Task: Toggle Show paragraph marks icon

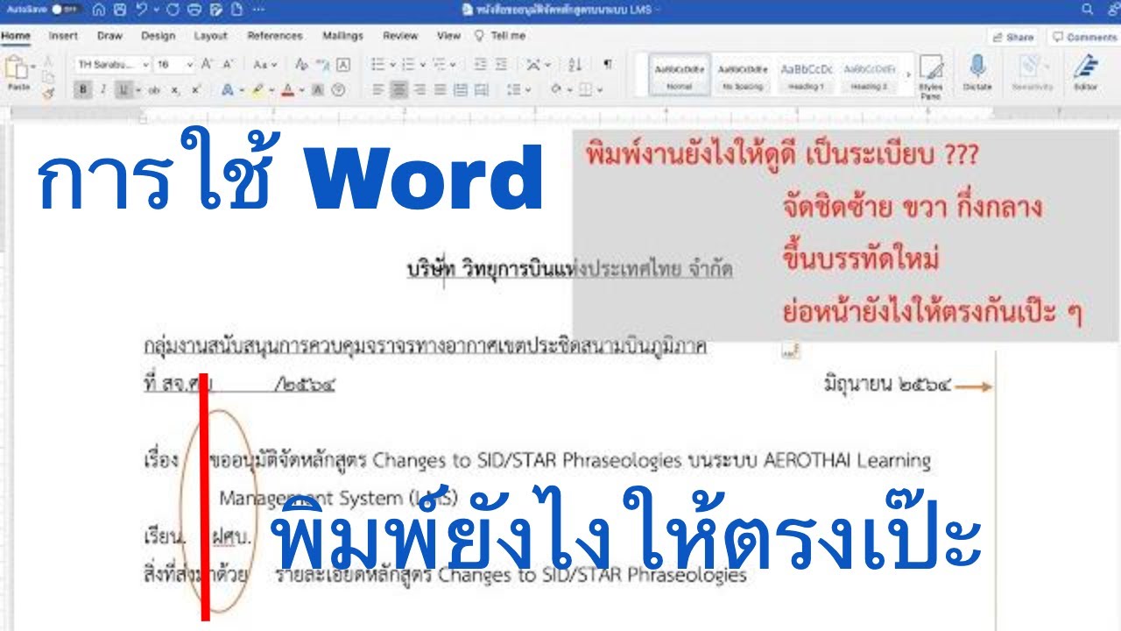Action: [x=608, y=64]
